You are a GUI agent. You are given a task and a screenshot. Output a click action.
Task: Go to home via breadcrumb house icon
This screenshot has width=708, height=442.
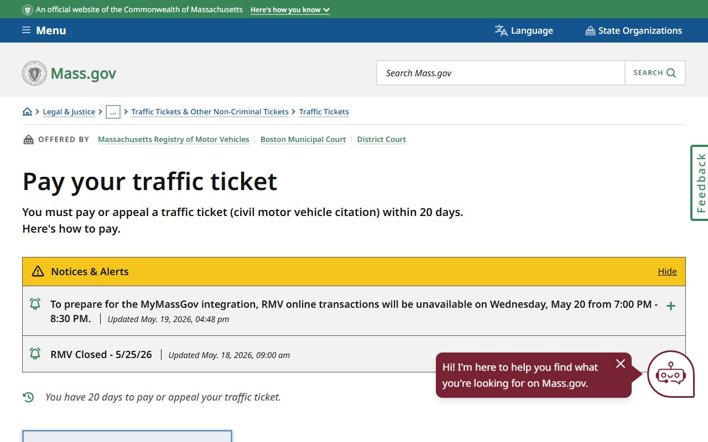27,112
